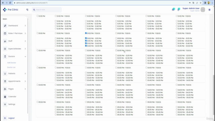Image resolution: width=215 pixels, height=121 pixels.
Task: Click the search magnifier icon
Action: click(34, 10)
